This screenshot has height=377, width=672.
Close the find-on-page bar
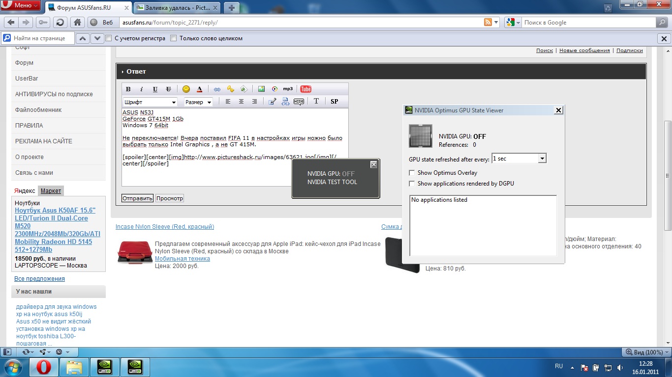click(663, 38)
